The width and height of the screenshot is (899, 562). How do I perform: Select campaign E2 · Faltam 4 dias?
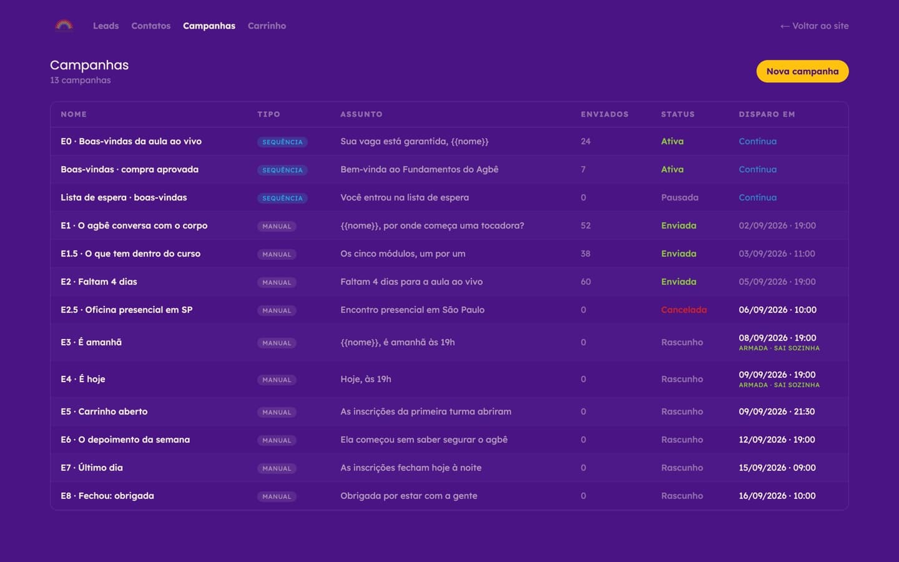(x=99, y=282)
